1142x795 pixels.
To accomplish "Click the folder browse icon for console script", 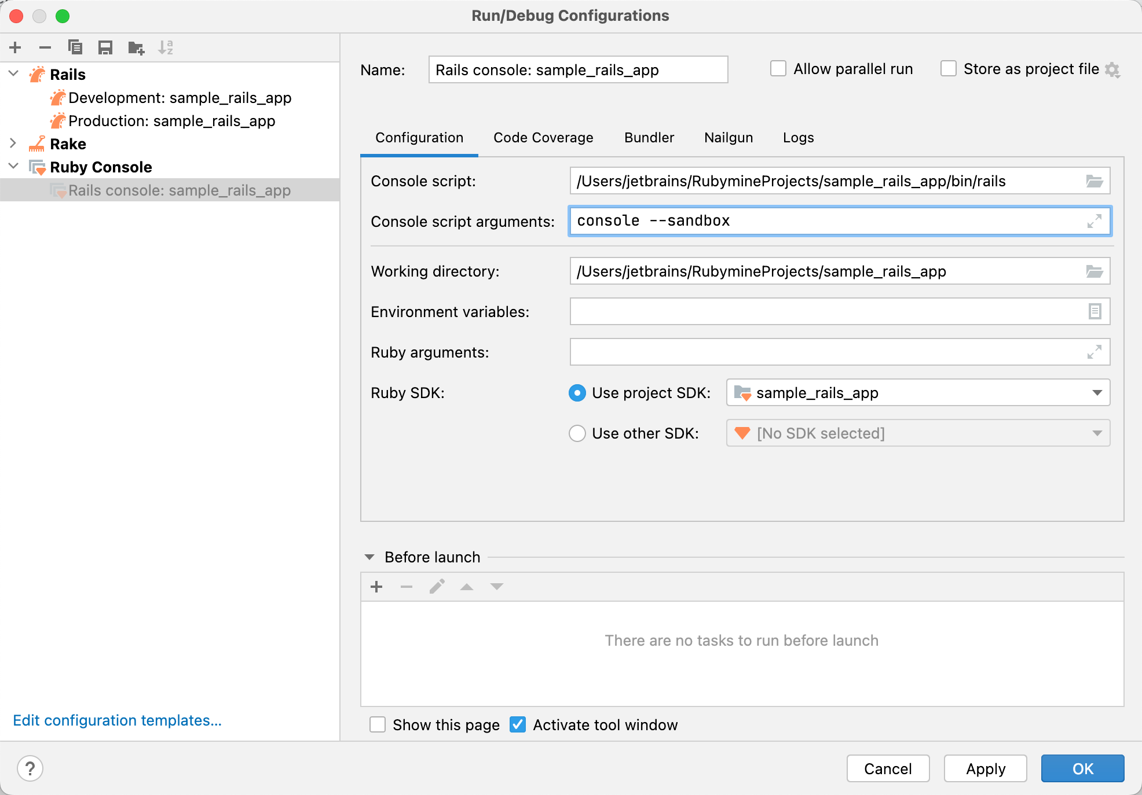I will coord(1095,181).
